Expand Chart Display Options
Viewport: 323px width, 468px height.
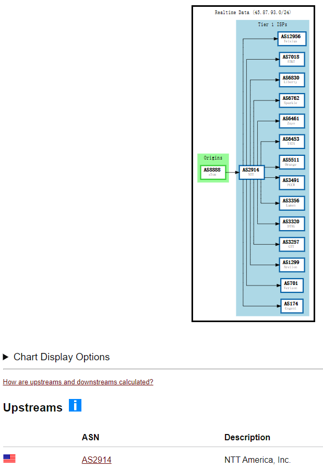[x=56, y=357]
